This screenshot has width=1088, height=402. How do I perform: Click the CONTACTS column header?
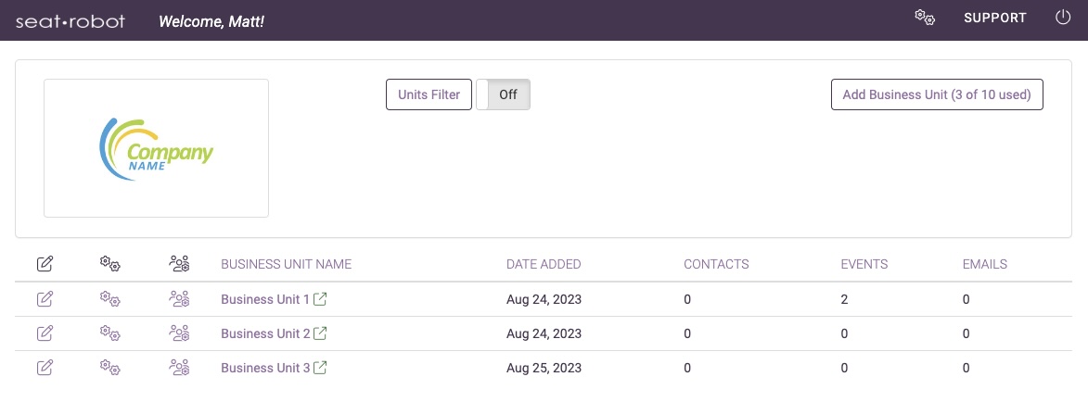click(x=716, y=264)
